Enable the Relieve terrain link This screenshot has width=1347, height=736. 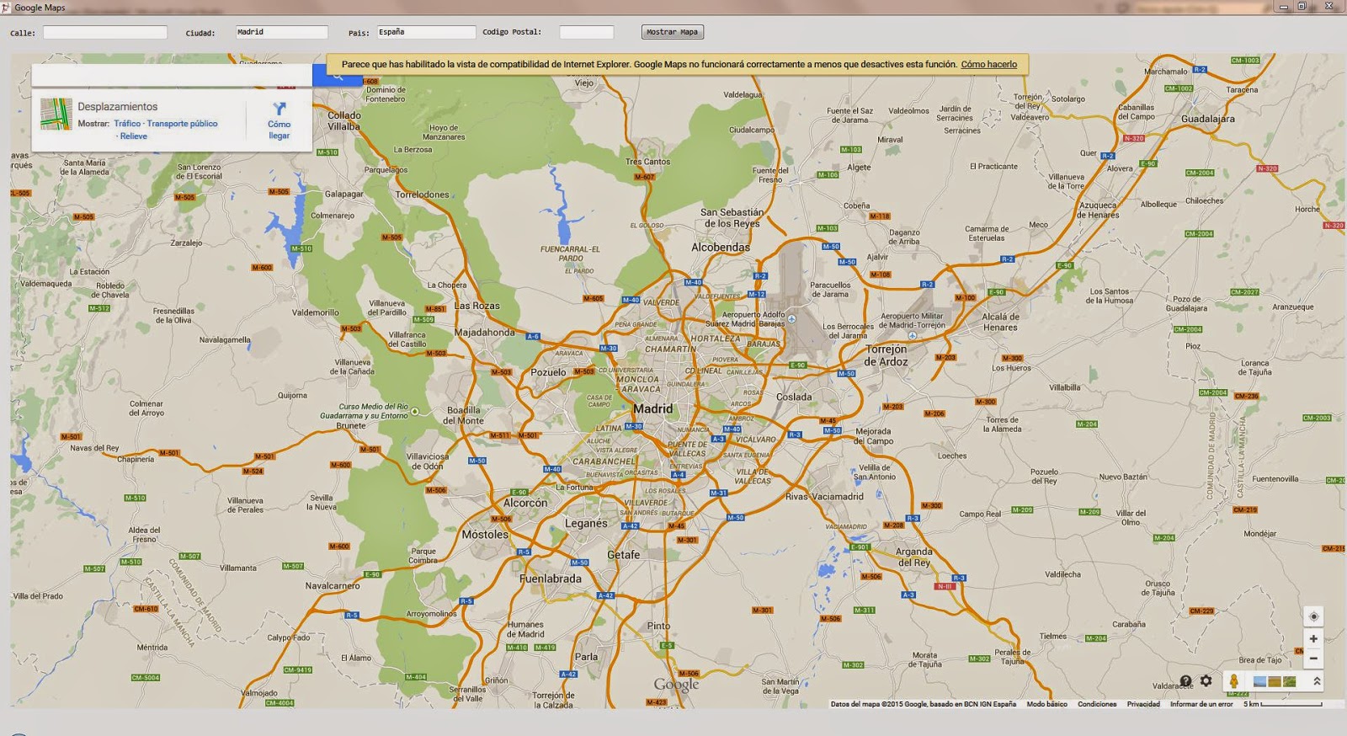[133, 136]
